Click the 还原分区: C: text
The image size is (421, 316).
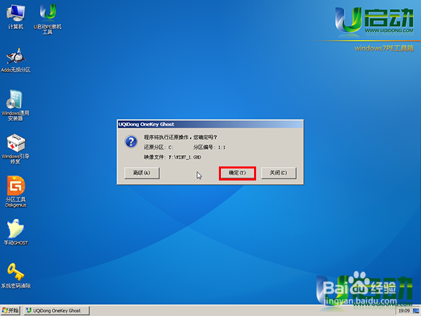coord(159,147)
